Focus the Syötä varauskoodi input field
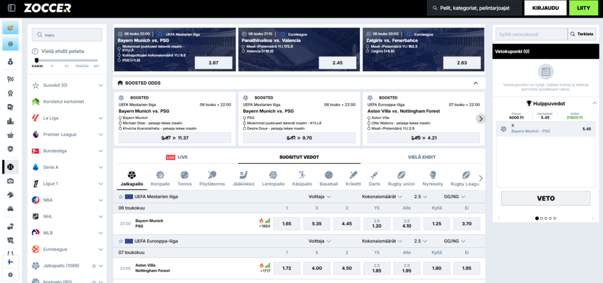603x283 pixels. click(532, 34)
